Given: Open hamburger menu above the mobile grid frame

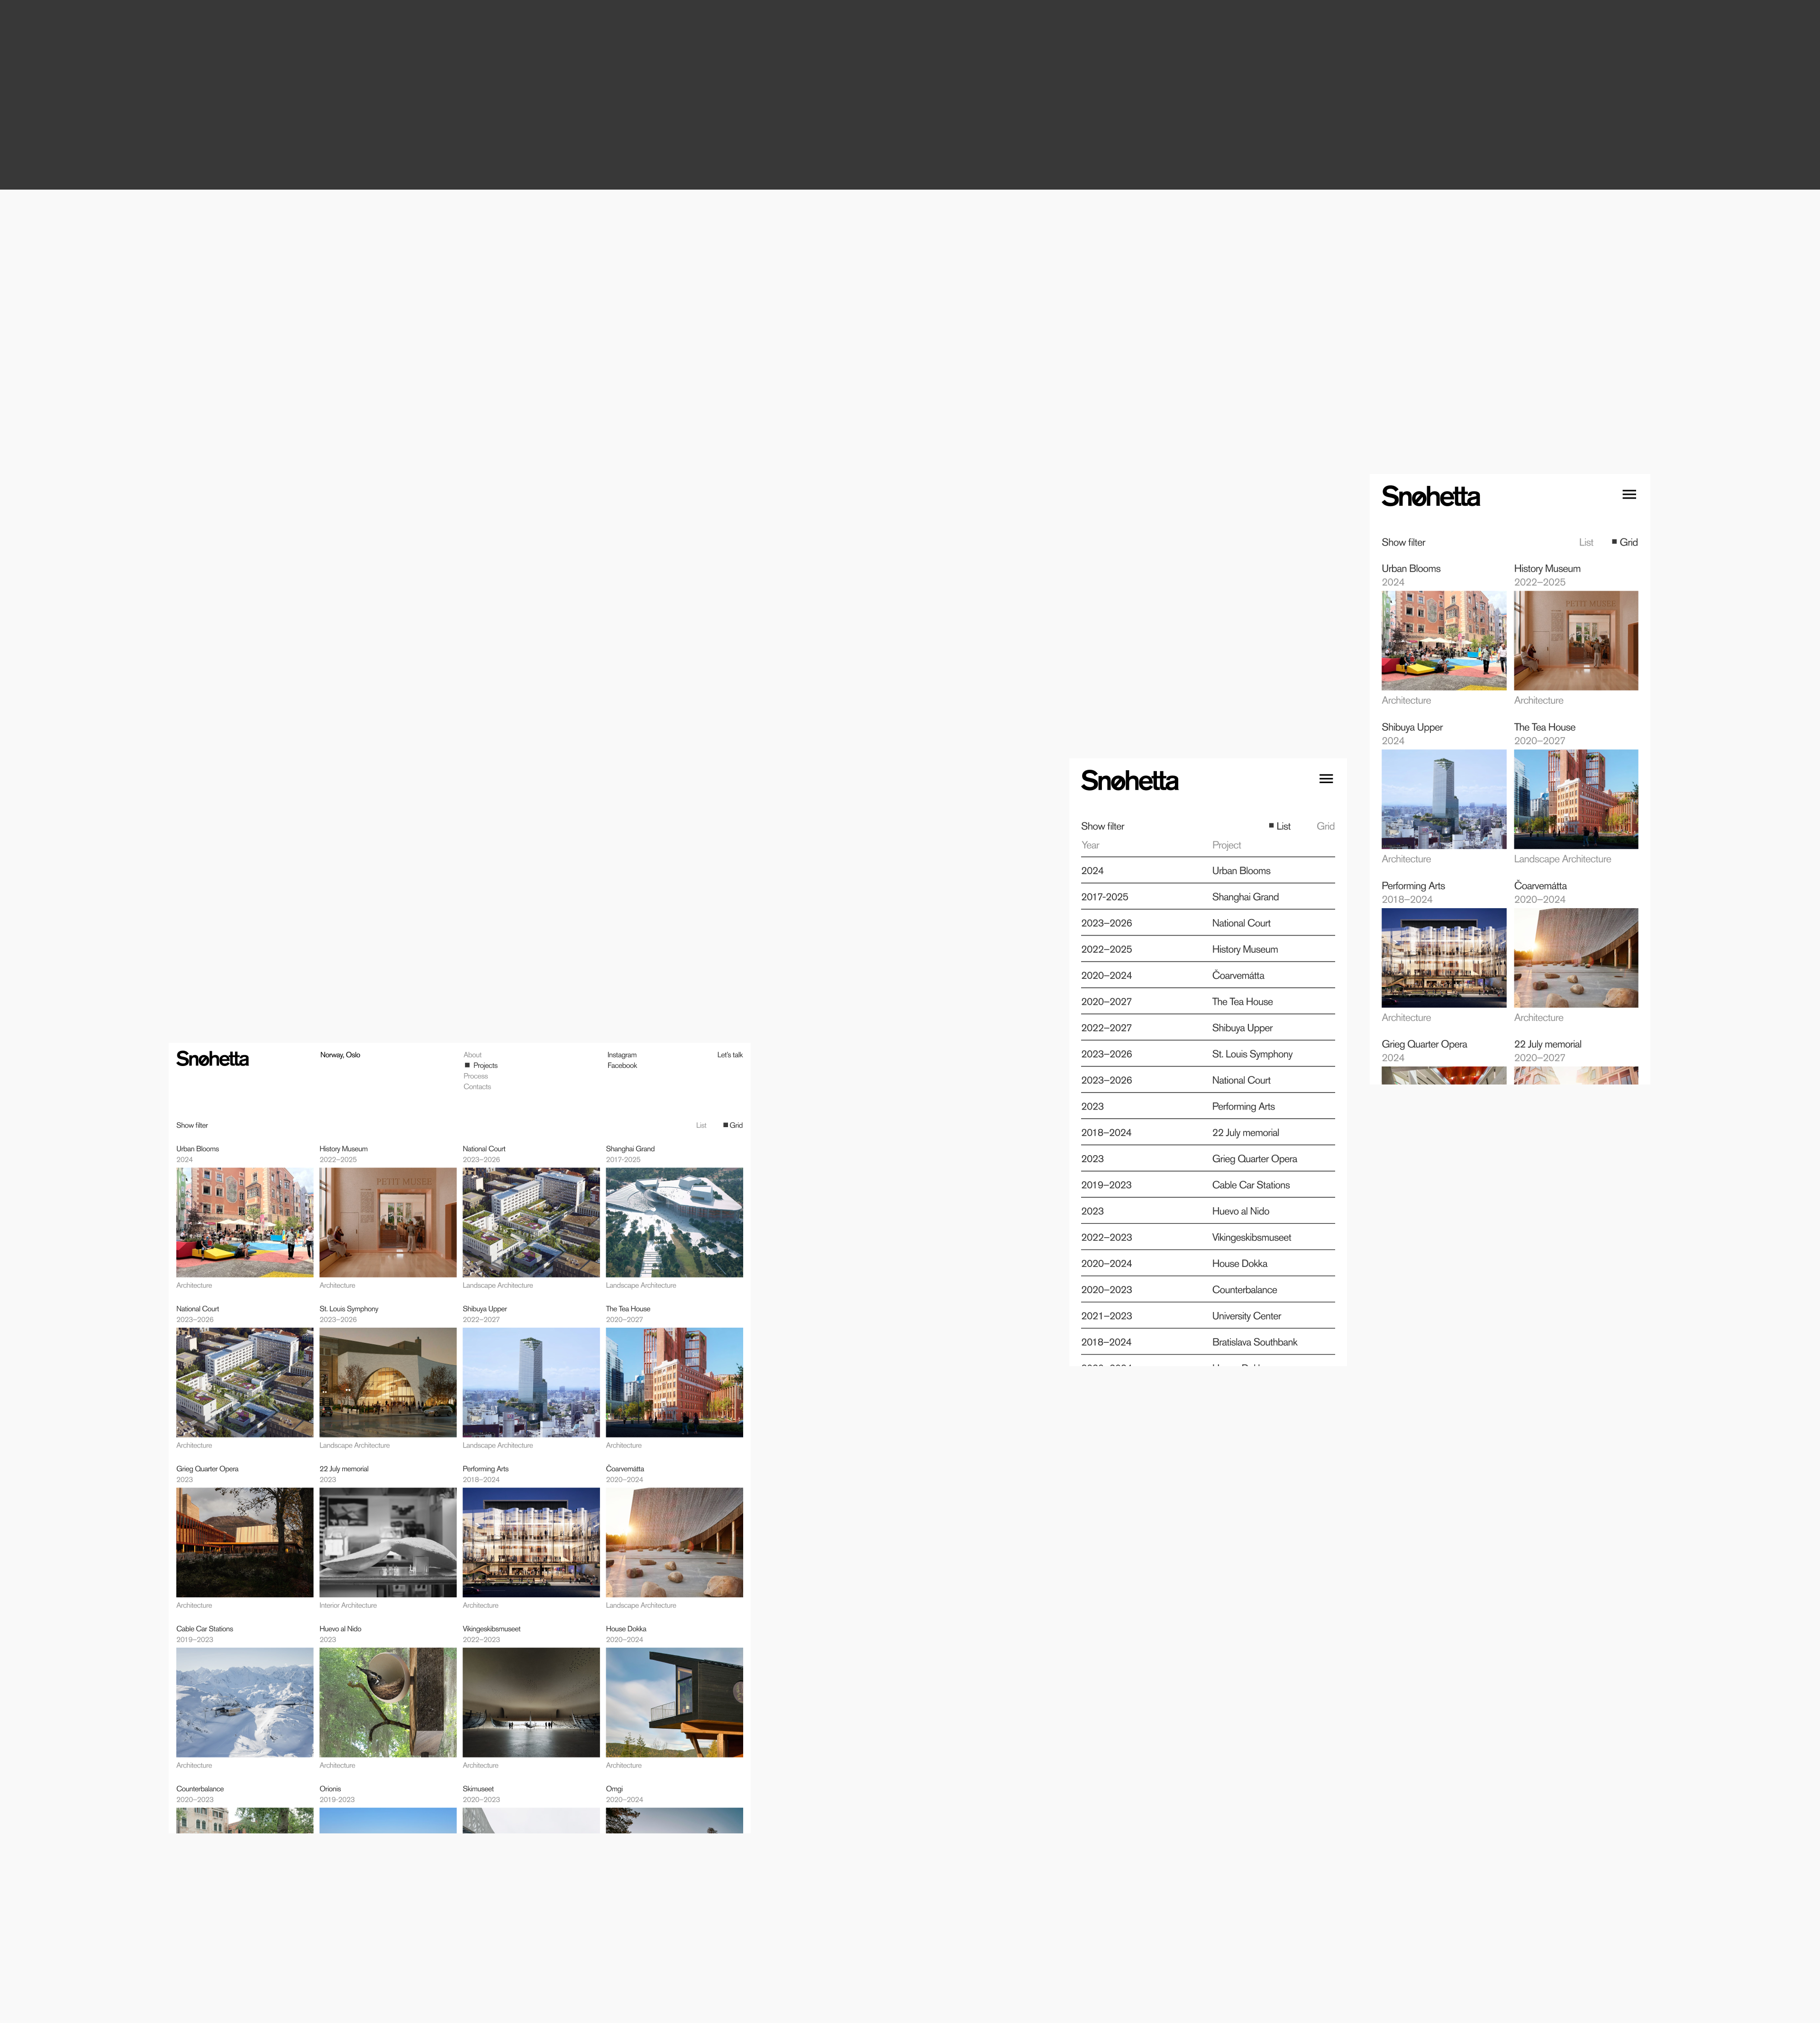Looking at the screenshot, I should point(1629,494).
